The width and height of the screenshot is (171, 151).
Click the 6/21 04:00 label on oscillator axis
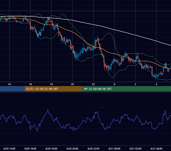click(x=156, y=148)
